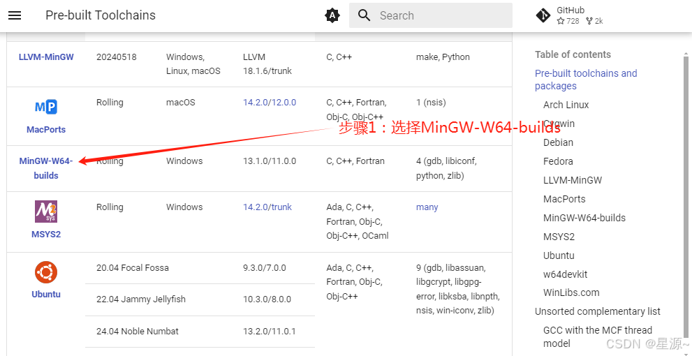The image size is (692, 356).
Task: Open the MacPorts text link in table
Action: [46, 130]
